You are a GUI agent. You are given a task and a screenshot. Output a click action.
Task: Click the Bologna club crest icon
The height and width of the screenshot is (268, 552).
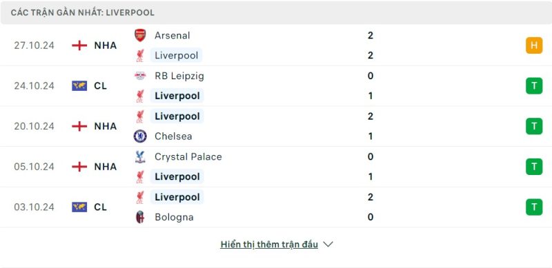point(140,217)
